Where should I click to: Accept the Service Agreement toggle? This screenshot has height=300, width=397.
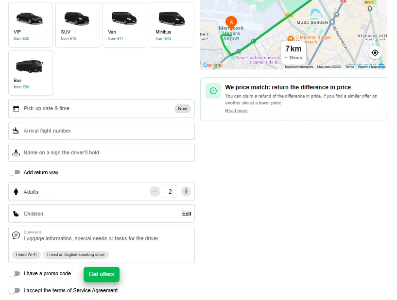[x=15, y=290]
